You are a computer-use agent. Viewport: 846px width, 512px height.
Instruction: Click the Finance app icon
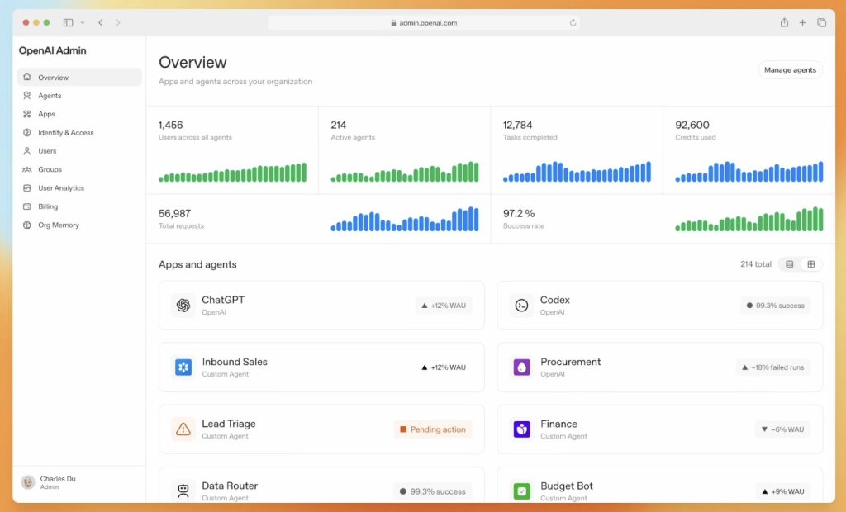tap(521, 429)
